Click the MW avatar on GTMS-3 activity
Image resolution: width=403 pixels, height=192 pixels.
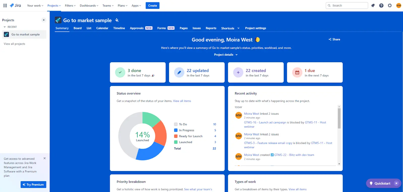[239, 136]
